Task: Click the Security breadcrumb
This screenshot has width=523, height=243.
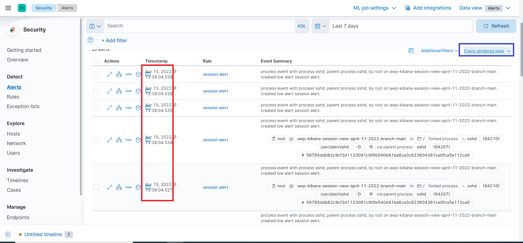Action: pos(44,8)
